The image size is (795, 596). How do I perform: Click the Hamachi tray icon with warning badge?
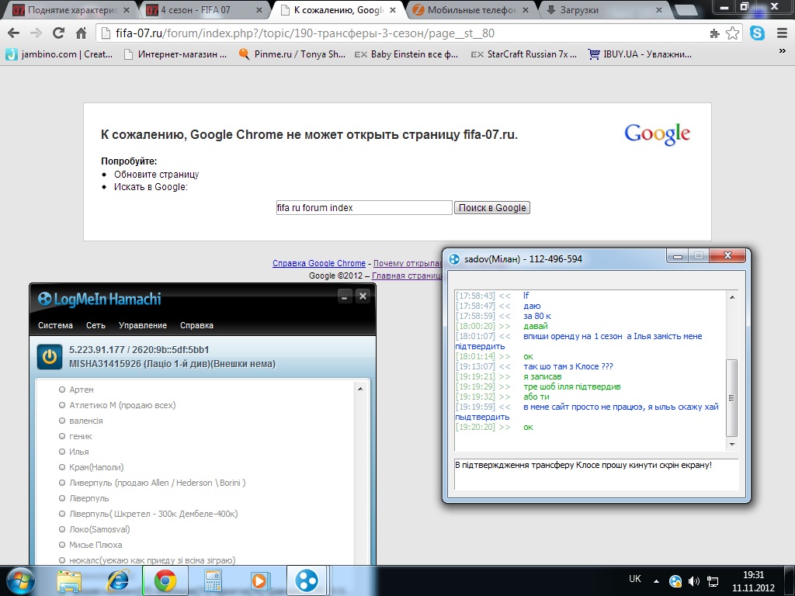point(675,581)
